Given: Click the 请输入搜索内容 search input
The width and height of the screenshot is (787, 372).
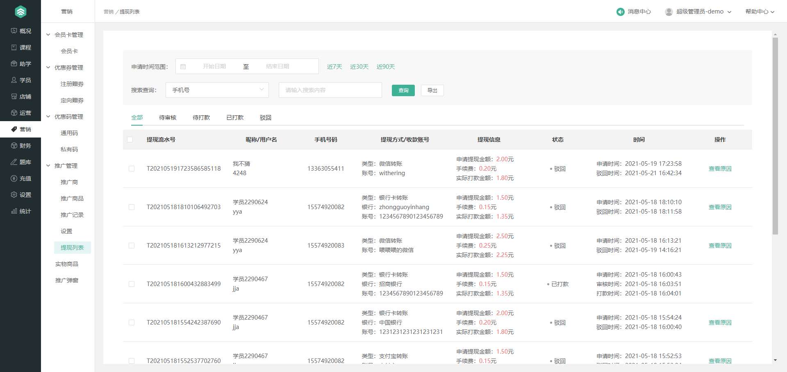Looking at the screenshot, I should coord(330,90).
